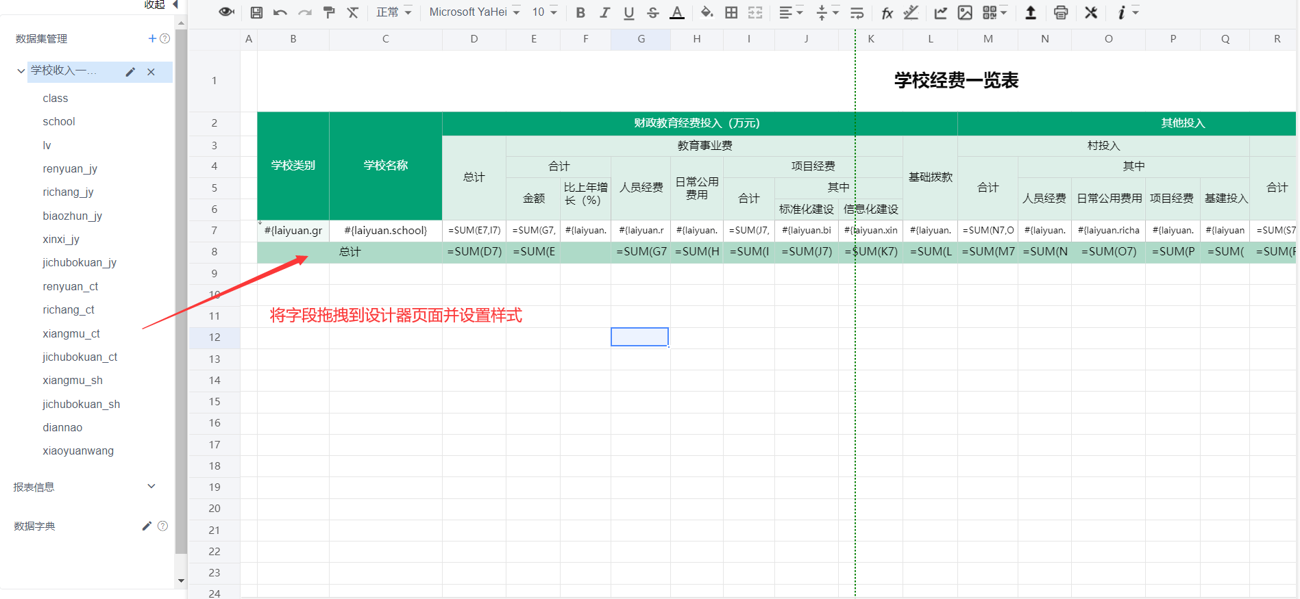The width and height of the screenshot is (1300, 599).
Task: Save the report with the floppy icon
Action: click(256, 12)
